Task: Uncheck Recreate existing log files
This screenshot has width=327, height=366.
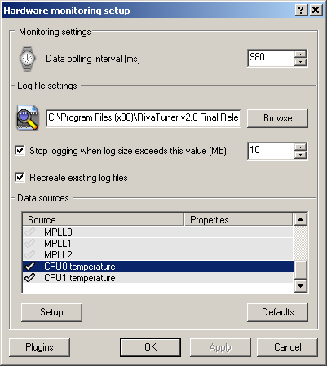Action: (20, 178)
